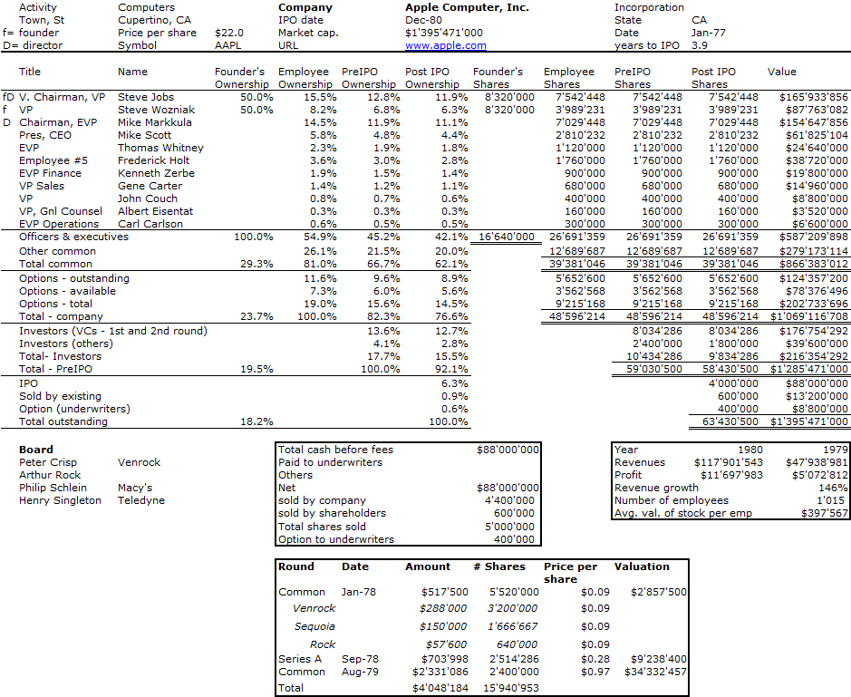Select the Dec-80 IPO date cell
This screenshot has height=697, width=851.
423,20
